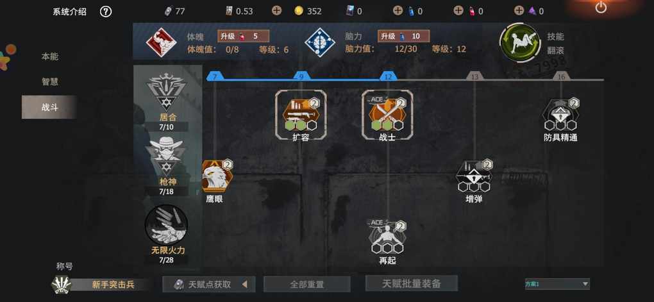Select the 增弹 locked talent icon

click(474, 176)
